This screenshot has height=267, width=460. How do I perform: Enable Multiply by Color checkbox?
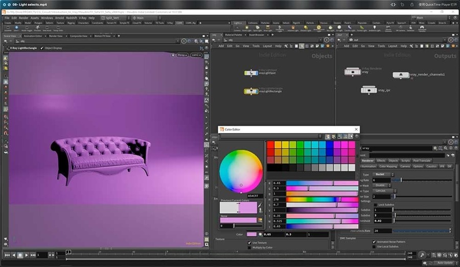coord(249,248)
